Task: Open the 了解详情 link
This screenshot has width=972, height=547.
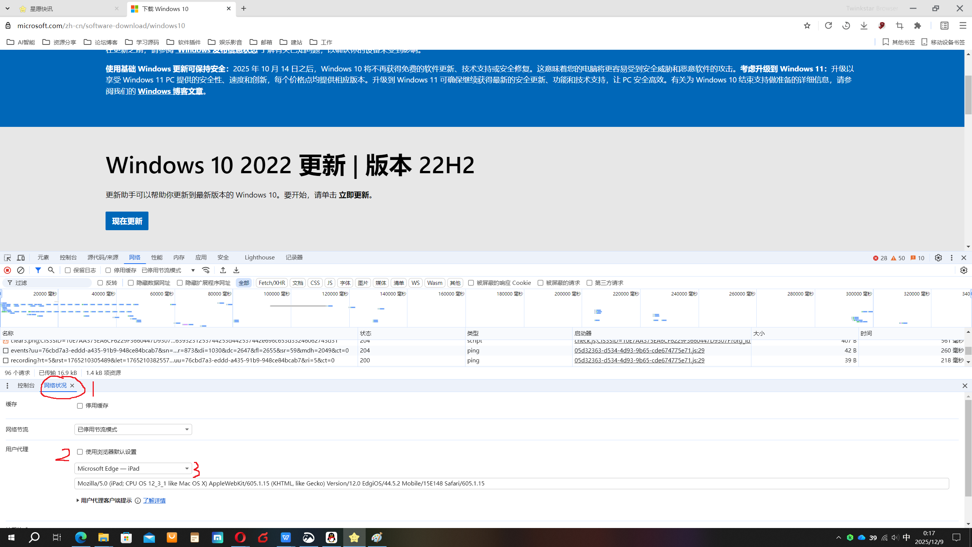Action: 154,500
